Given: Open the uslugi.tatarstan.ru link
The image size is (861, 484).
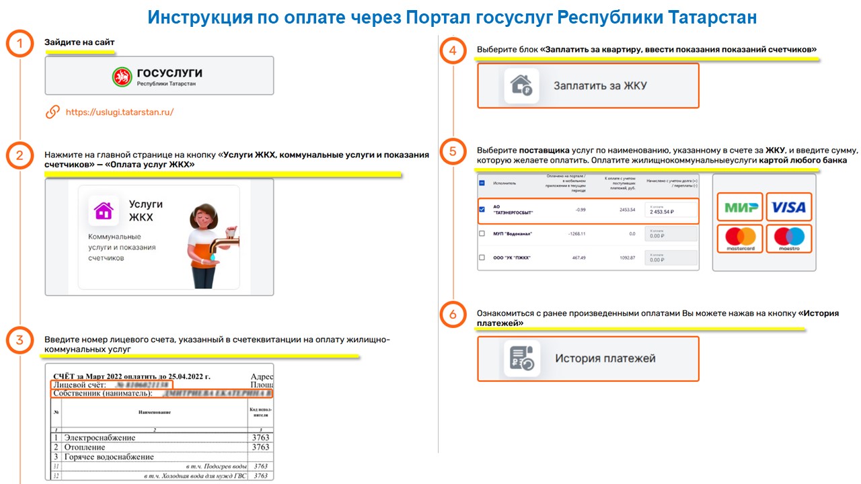Looking at the screenshot, I should [x=119, y=112].
